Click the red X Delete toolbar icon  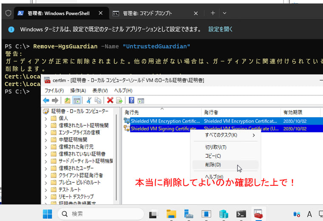[110, 100]
